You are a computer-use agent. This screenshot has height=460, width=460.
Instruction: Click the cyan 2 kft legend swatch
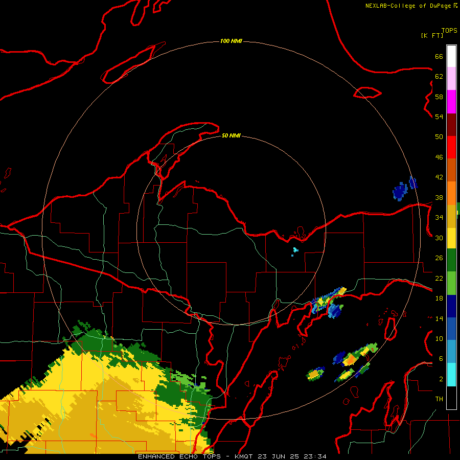(x=451, y=374)
